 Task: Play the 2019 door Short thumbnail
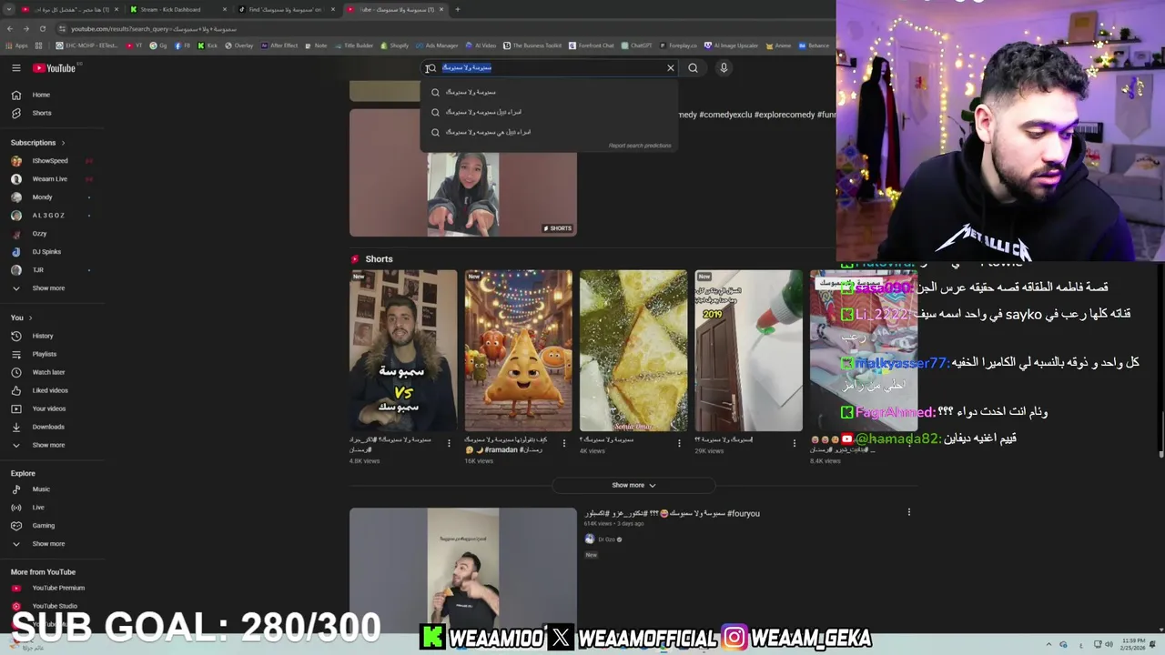click(x=748, y=350)
